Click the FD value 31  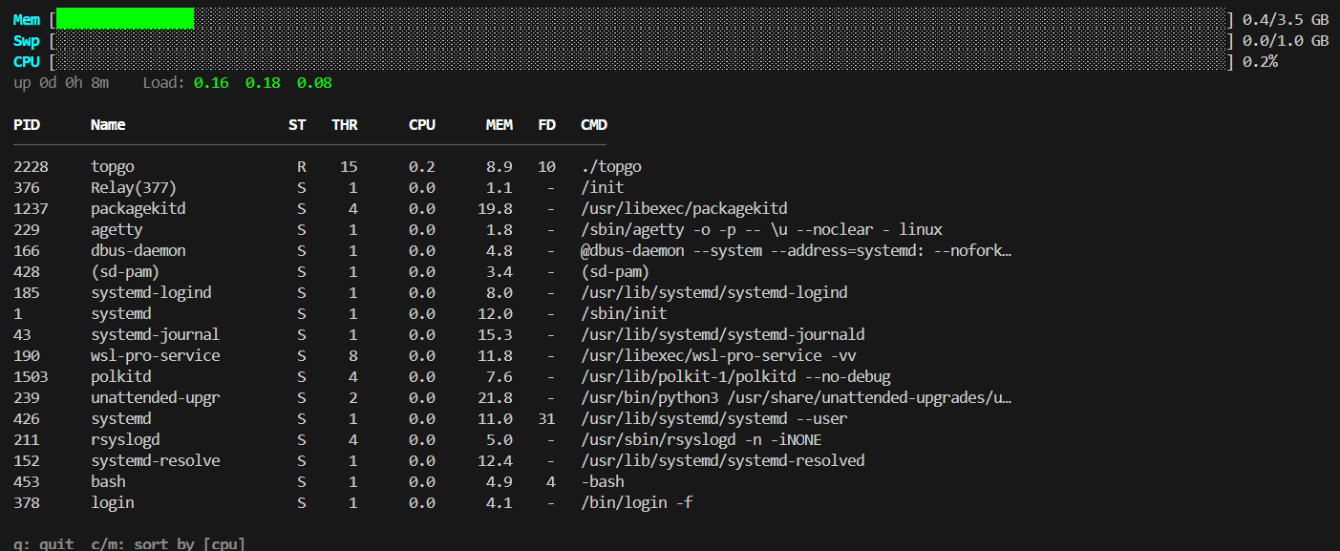(x=547, y=419)
